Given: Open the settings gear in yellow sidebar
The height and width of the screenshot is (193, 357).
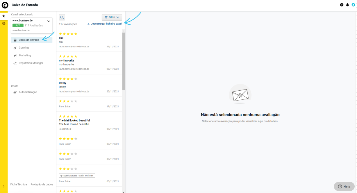Looking at the screenshot, I should tap(4, 23).
